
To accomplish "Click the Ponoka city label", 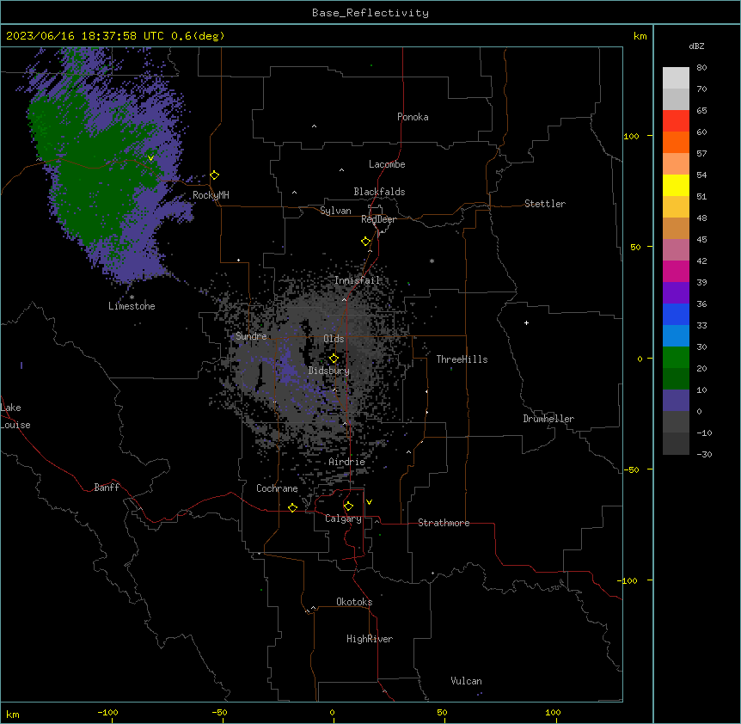I will pos(413,117).
